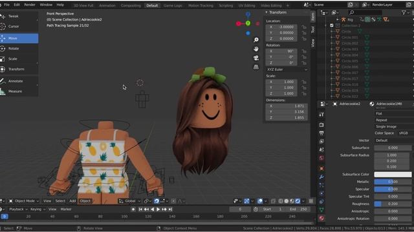
Task: Toggle X-ray display mode
Action: [273, 201]
